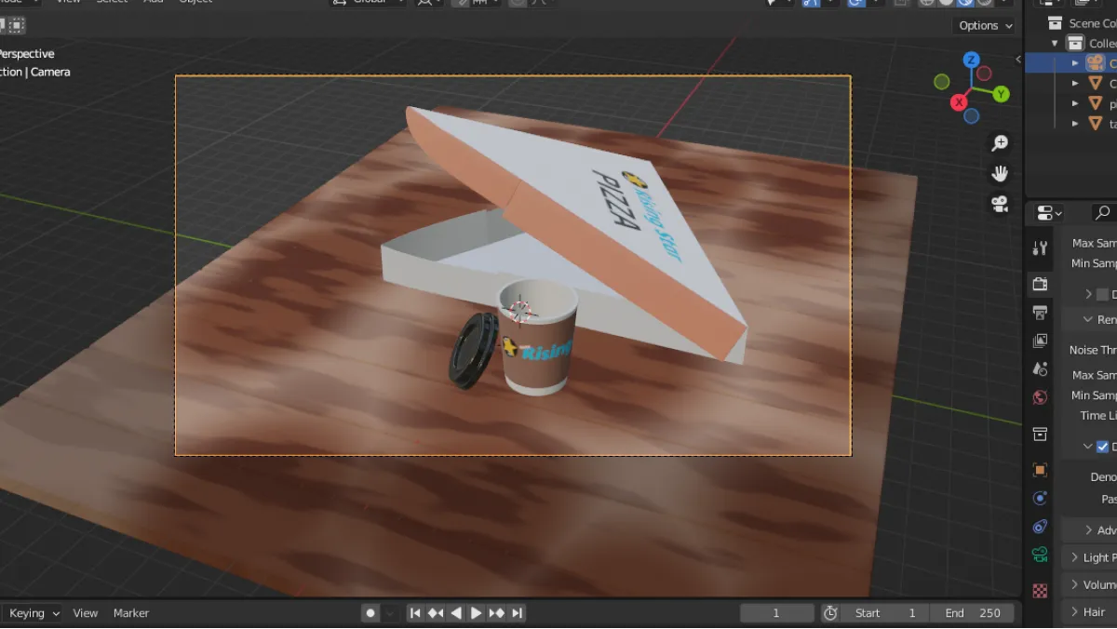
Task: Jump to the next keyframe
Action: tap(497, 613)
